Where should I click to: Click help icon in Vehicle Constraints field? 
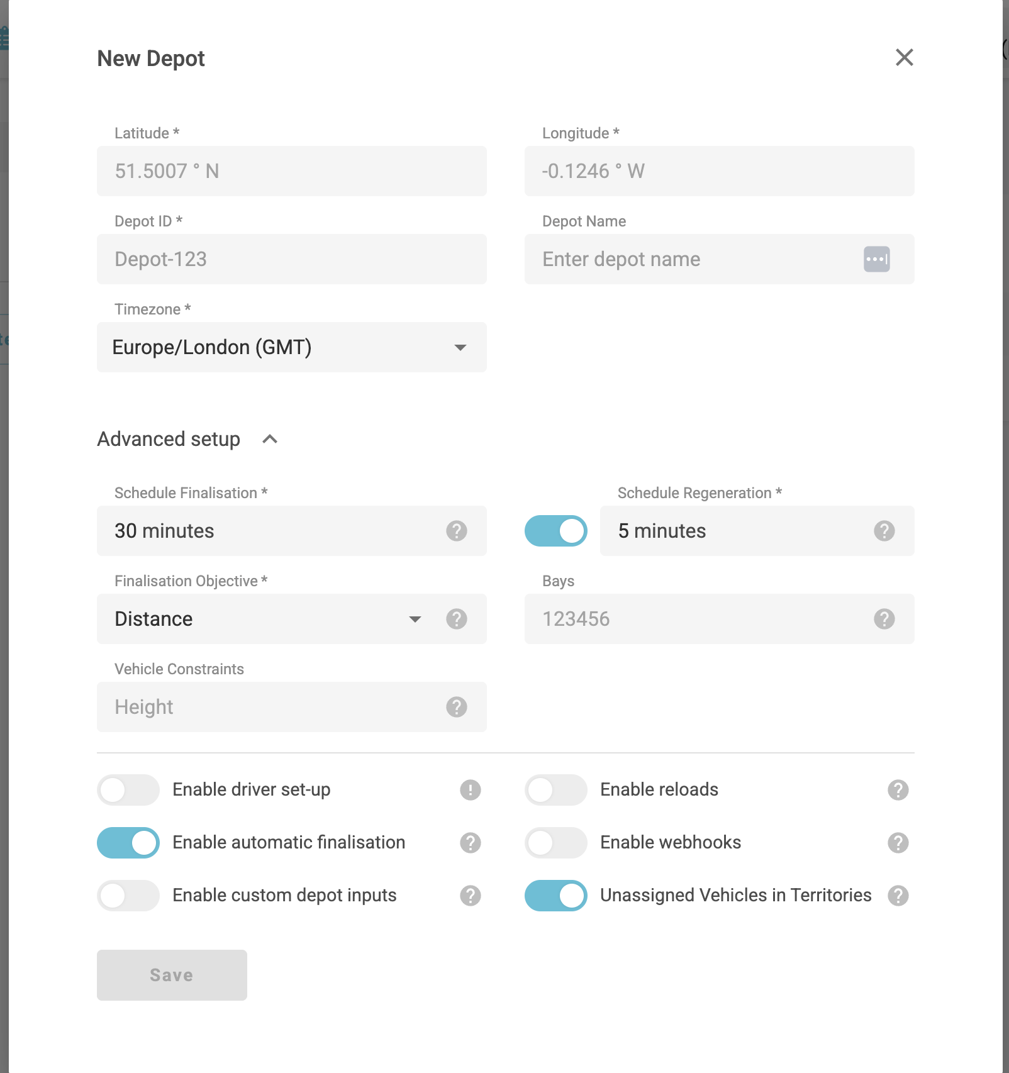click(x=456, y=707)
